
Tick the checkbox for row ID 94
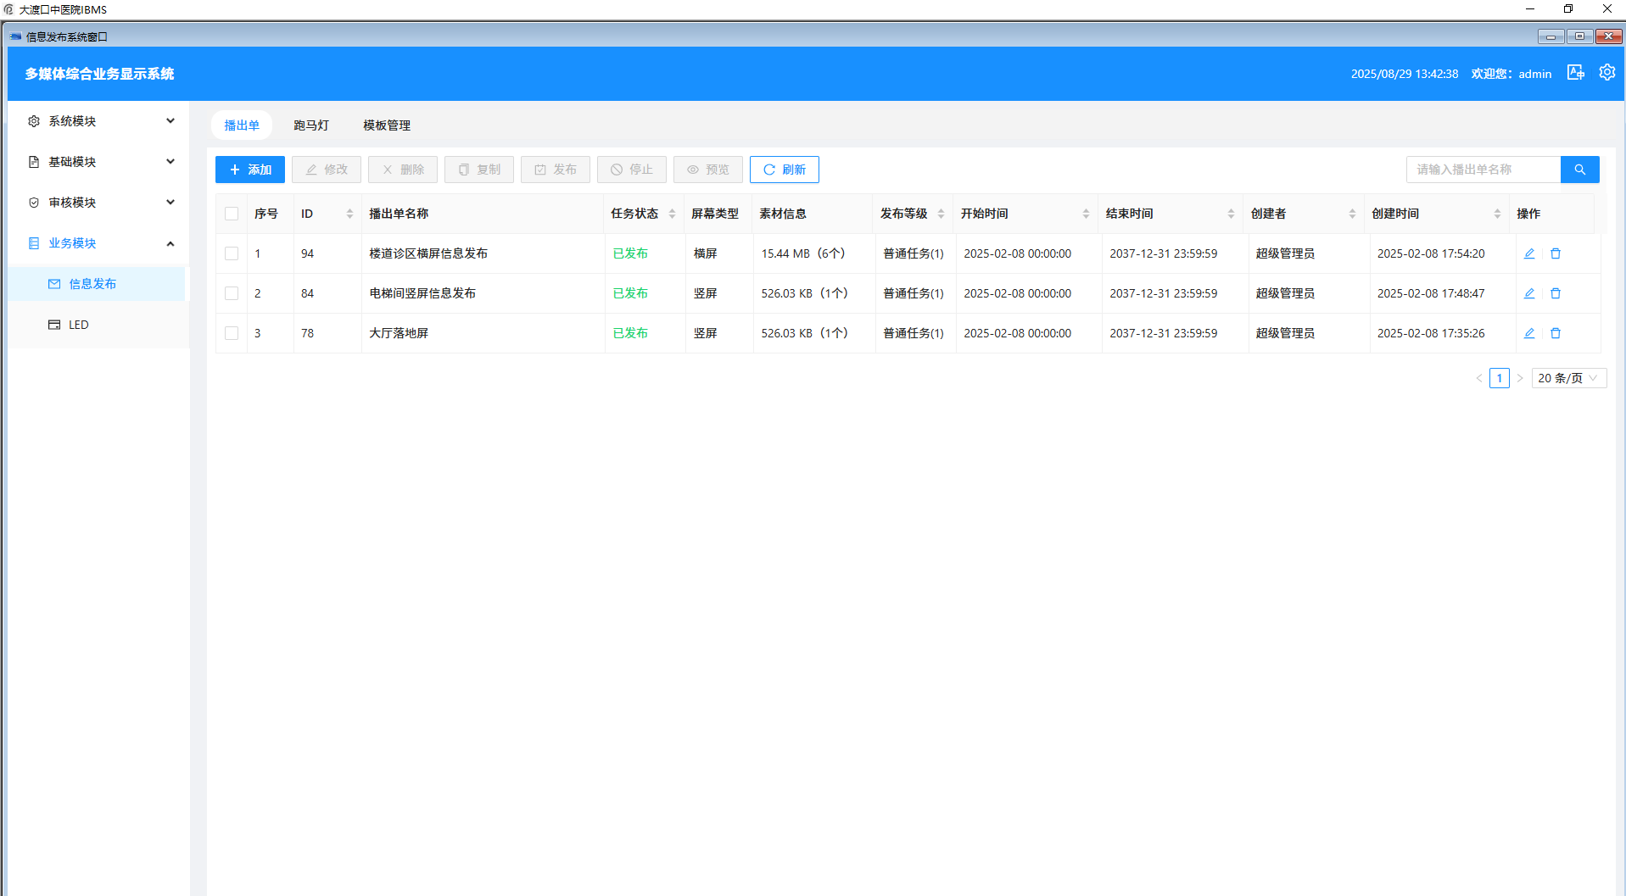coord(232,253)
